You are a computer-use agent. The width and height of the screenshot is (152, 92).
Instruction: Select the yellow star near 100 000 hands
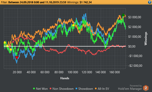73,25
